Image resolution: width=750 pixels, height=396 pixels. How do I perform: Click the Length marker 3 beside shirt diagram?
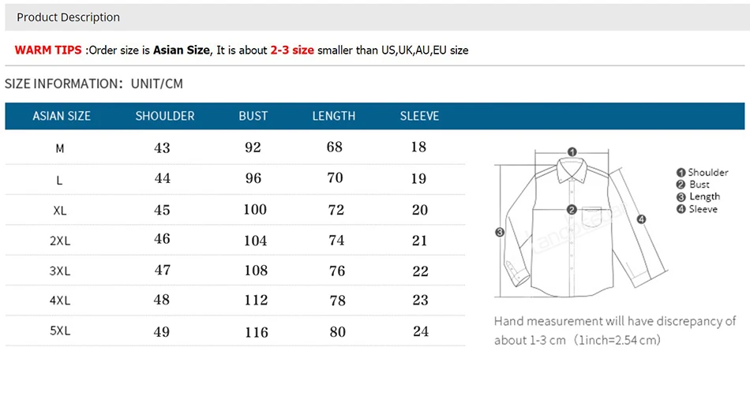click(500, 232)
